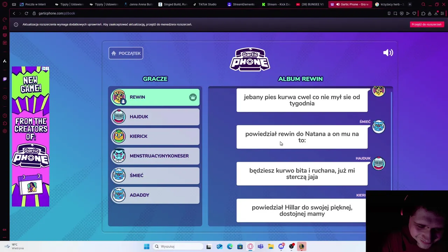
Task: Open Outlook from taskbar
Action: coord(219,246)
